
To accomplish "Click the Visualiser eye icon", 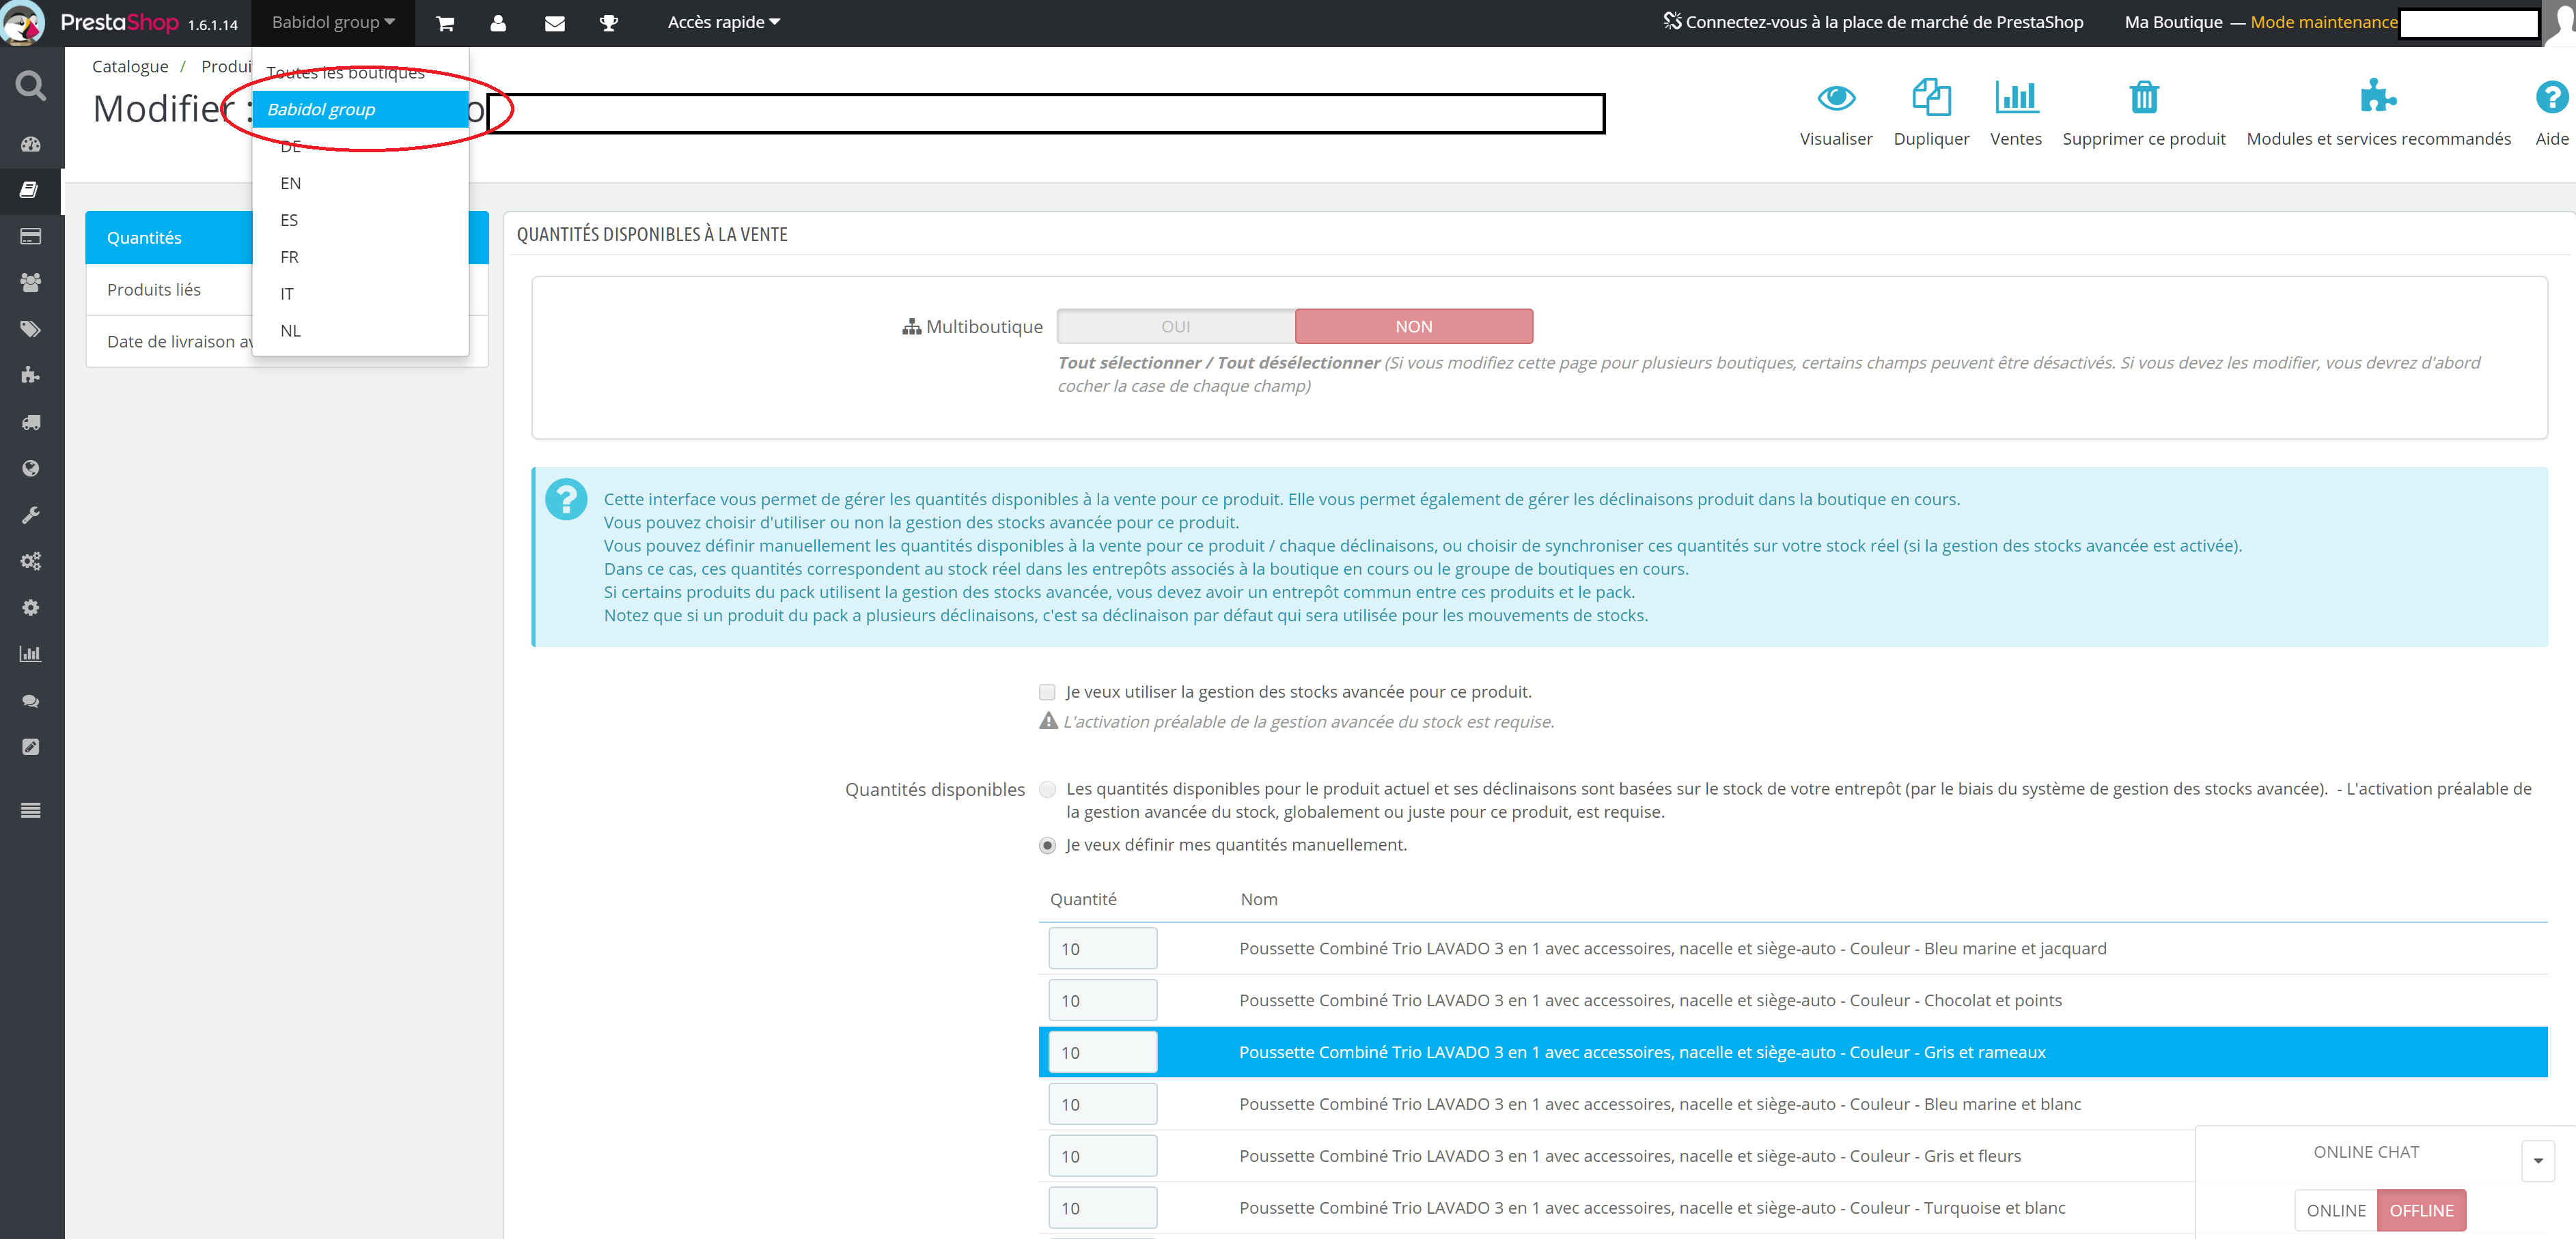I will tap(1835, 98).
